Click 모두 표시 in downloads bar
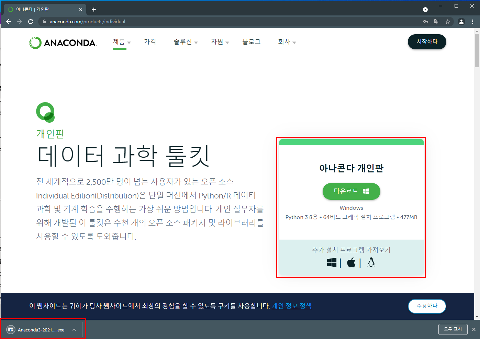480x339 pixels. 453,329
